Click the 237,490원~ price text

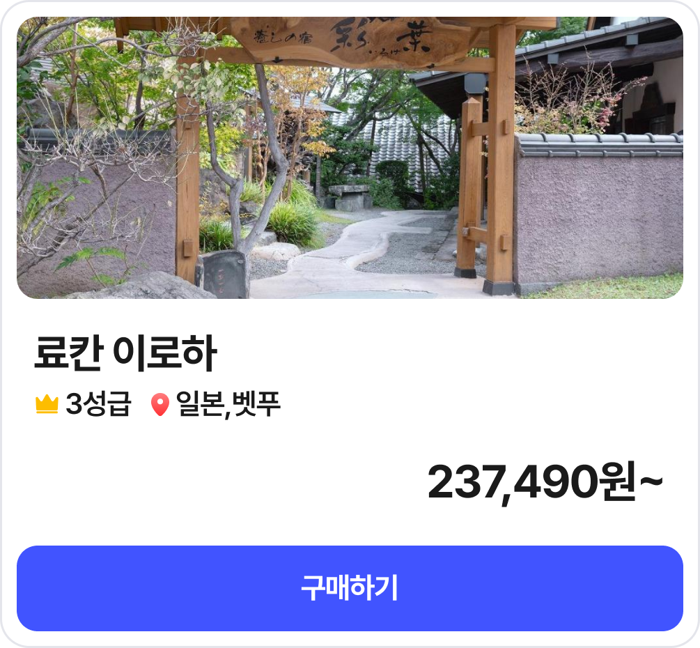click(x=545, y=483)
